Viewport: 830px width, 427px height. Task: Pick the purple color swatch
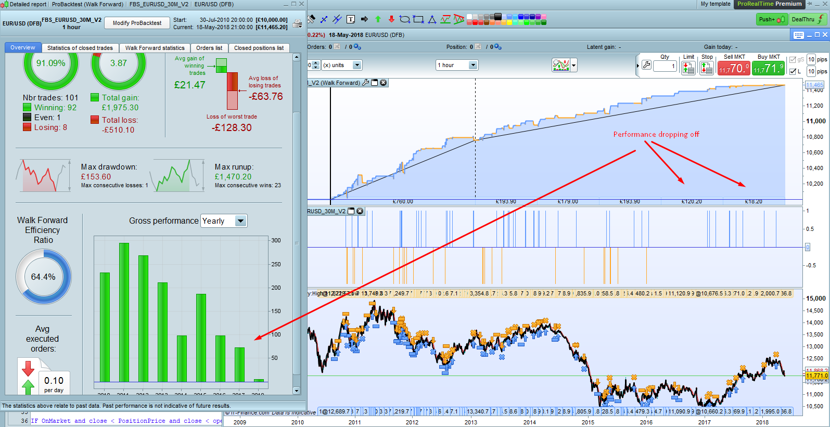(538, 17)
